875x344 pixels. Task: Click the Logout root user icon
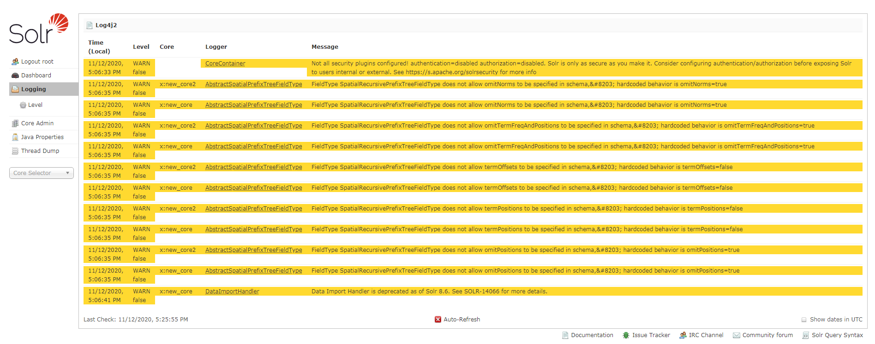(15, 62)
